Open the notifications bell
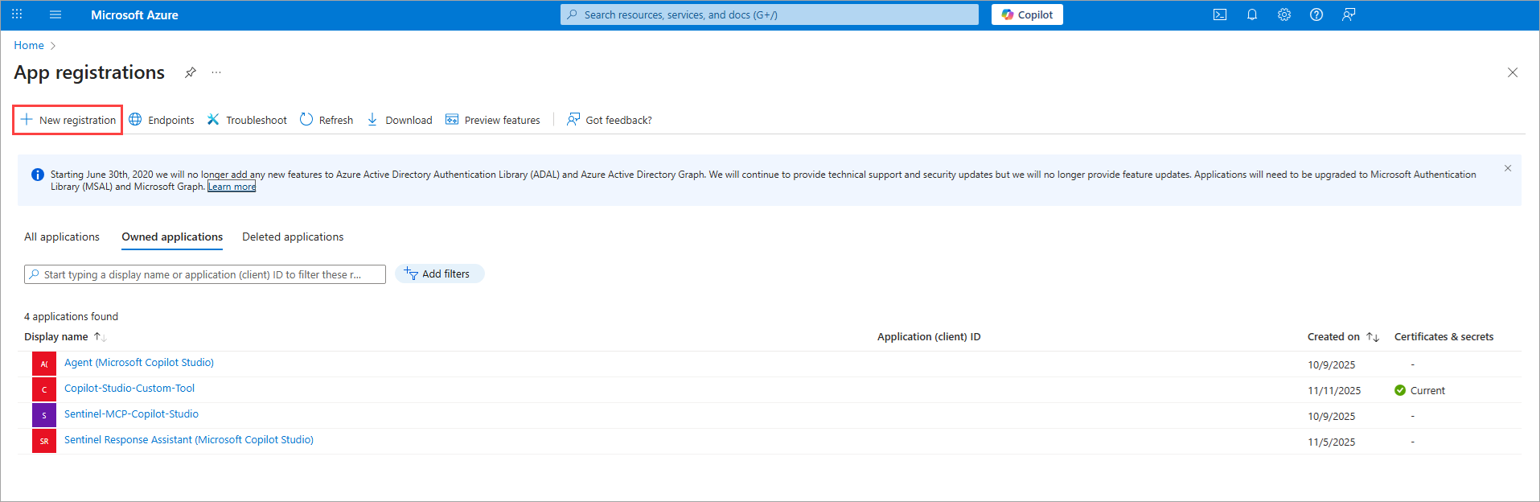The image size is (1540, 502). point(1252,14)
